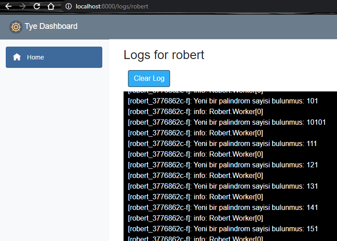
Task: Select the Home navigation item label
Action: click(35, 57)
